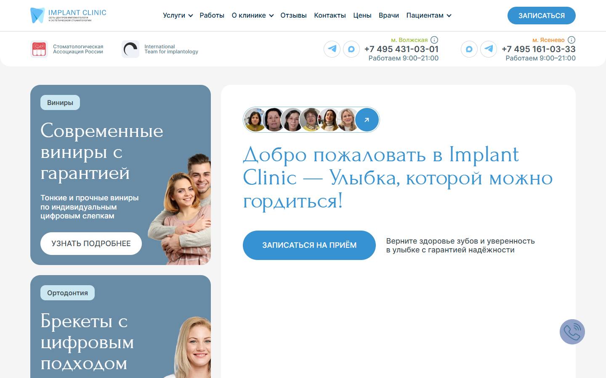Call phone number +7 495 431-03-01
This screenshot has width=606, height=378.
point(401,49)
